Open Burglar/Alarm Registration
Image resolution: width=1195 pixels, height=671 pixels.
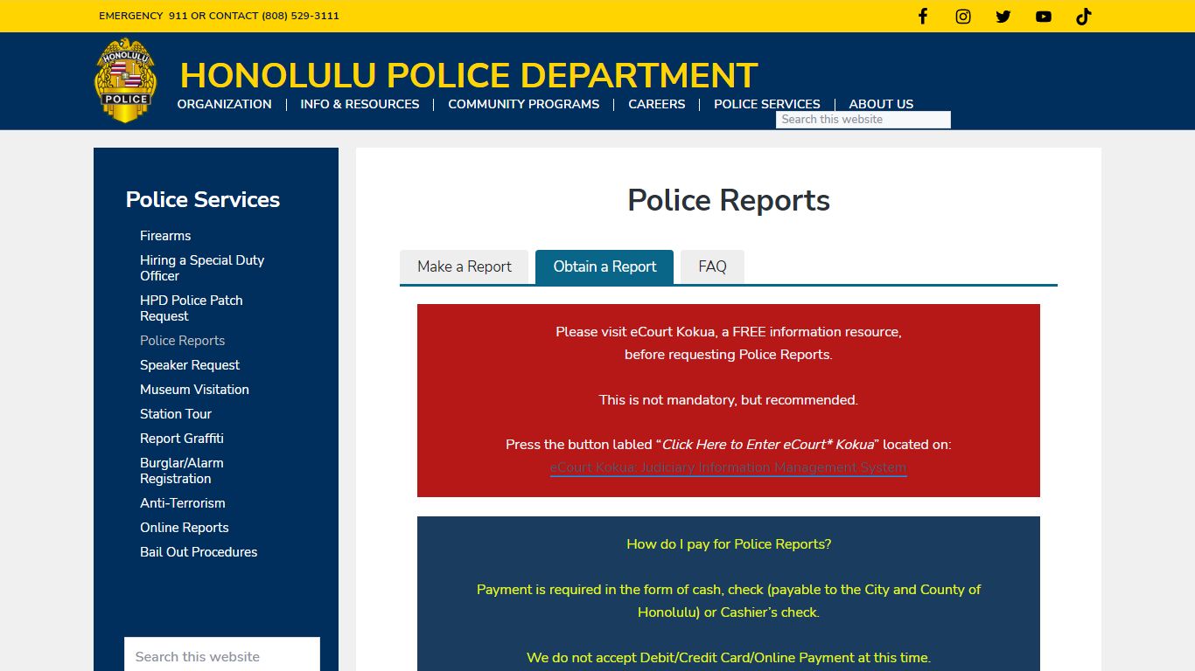coord(182,471)
